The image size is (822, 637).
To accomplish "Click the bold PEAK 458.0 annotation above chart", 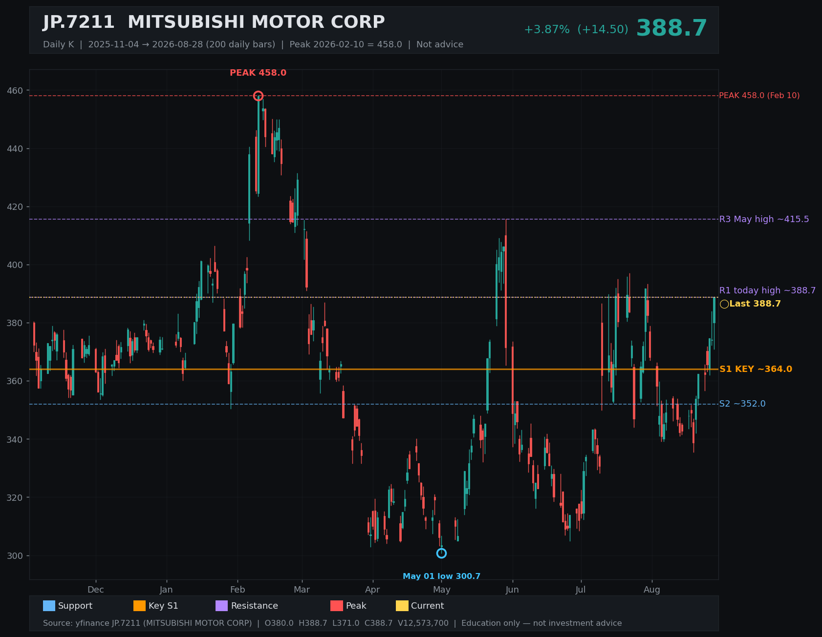I will [258, 73].
